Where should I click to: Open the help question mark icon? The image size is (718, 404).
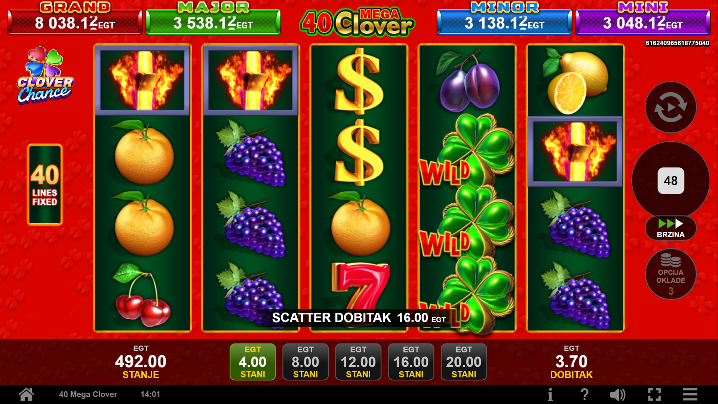click(584, 395)
